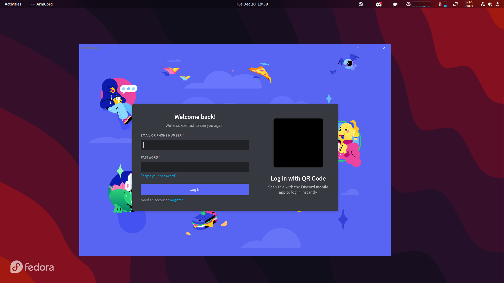The width and height of the screenshot is (504, 283).
Task: Click "We're so excited to see you again!" text
Action: (195, 126)
